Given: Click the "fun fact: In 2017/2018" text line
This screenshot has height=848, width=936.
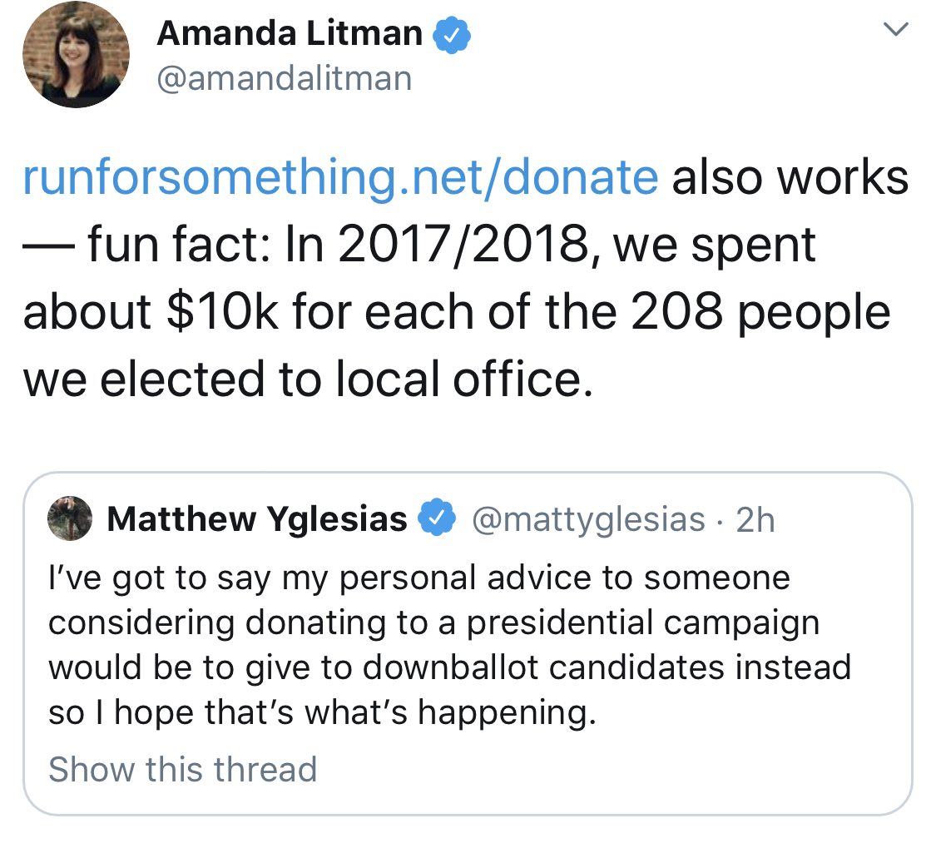Looking at the screenshot, I should (x=449, y=245).
